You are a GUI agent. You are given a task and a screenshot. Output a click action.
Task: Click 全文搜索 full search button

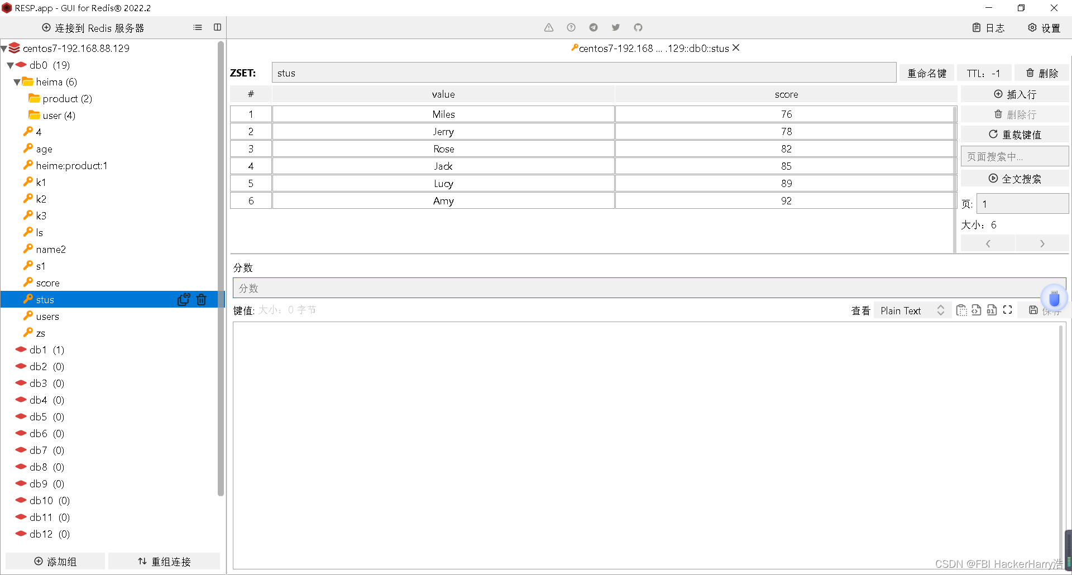click(x=1015, y=179)
